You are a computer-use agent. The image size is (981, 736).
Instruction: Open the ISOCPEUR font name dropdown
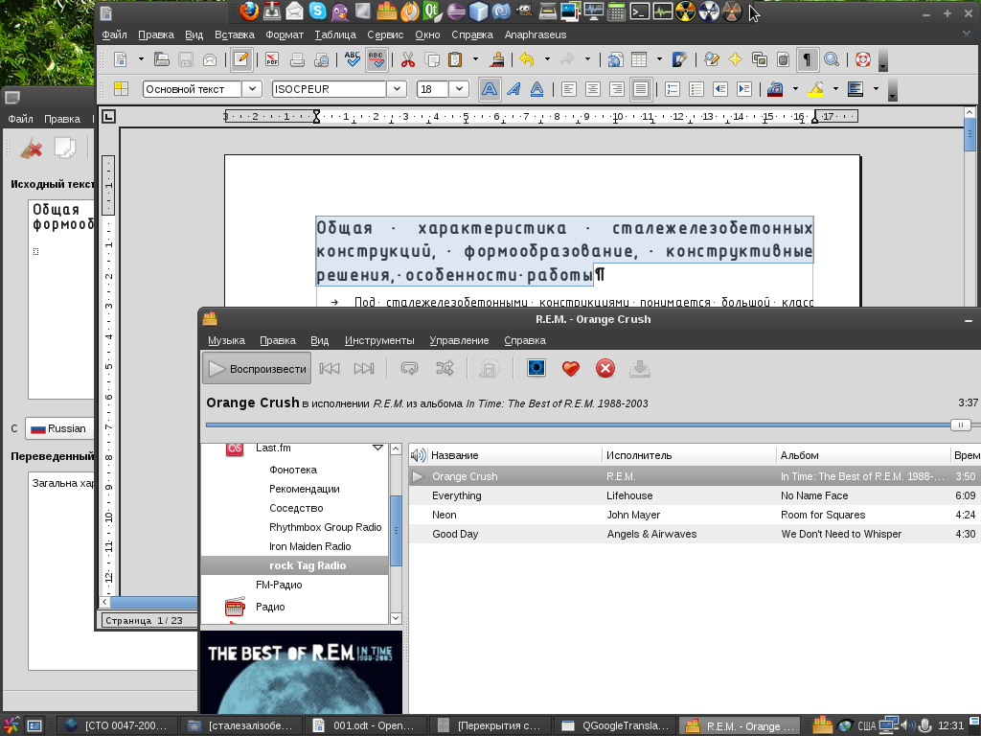pos(397,89)
